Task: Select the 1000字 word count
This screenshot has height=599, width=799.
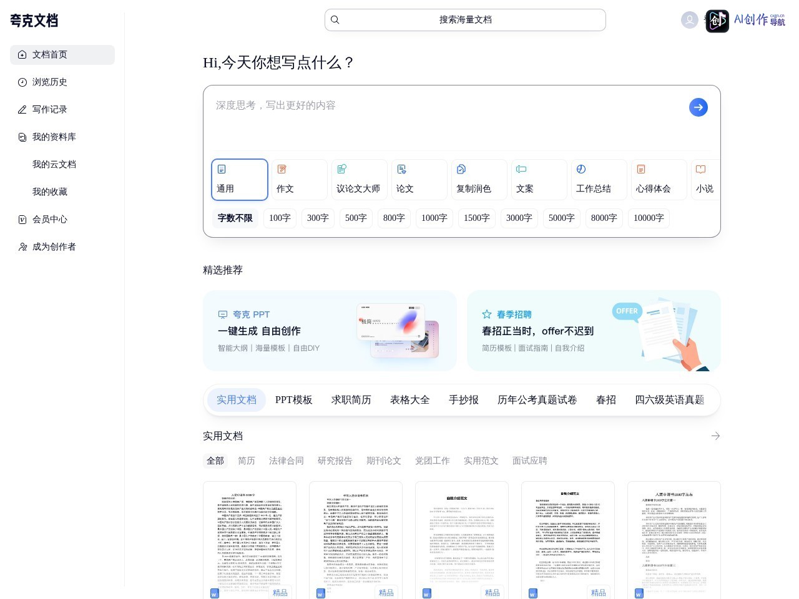Action: coord(434,218)
